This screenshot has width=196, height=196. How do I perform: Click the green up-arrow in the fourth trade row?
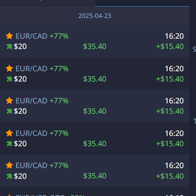[x=9, y=144]
